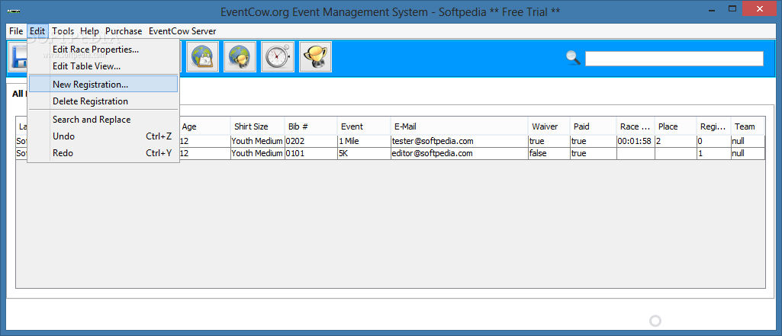Select Redo in the Edit menu
This screenshot has width=782, height=336.
(x=103, y=153)
